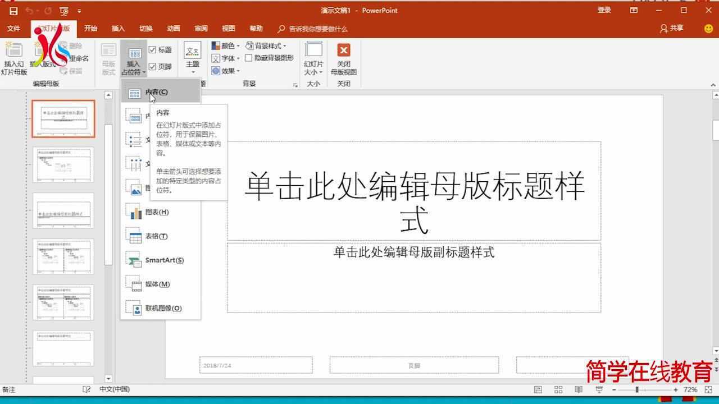Open Format Background dialog launcher icon
The width and height of the screenshot is (719, 404).
click(x=295, y=85)
